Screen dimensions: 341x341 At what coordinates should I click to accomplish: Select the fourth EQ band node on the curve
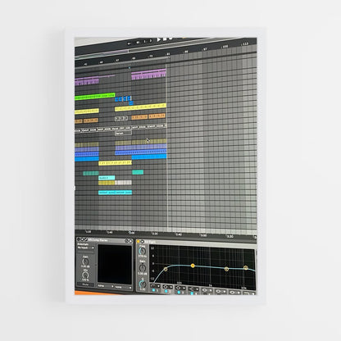[x=246, y=267]
